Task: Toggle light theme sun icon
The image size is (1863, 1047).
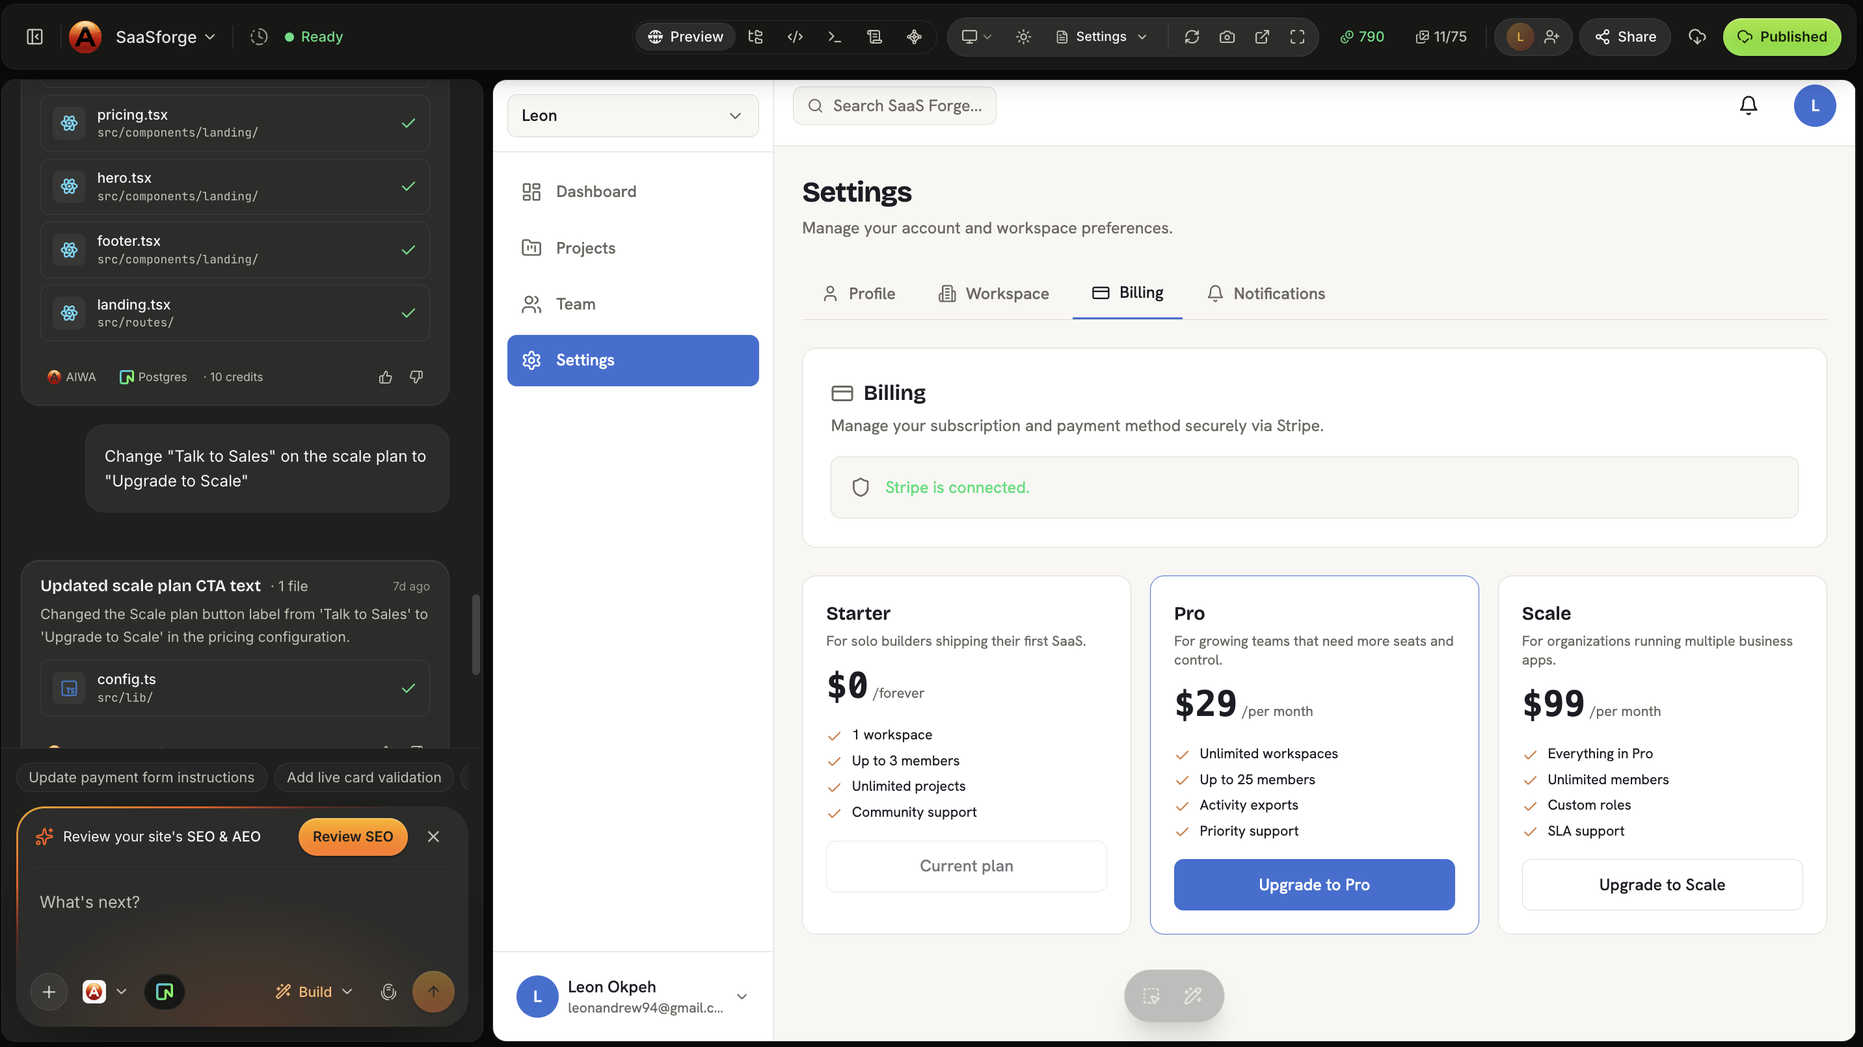Action: coord(1023,37)
